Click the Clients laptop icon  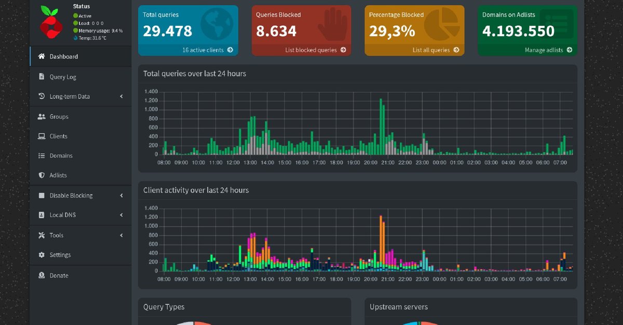coord(42,136)
